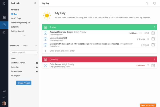Toggle the side panel icon in header

point(154,3)
